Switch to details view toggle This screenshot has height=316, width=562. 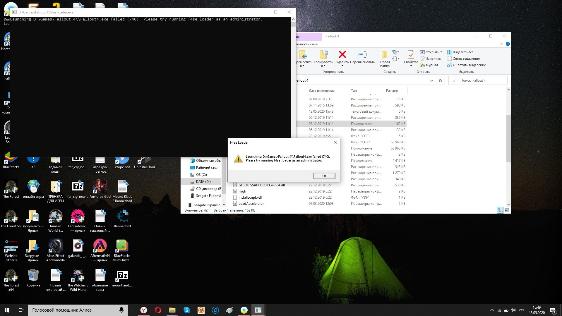(x=500, y=210)
